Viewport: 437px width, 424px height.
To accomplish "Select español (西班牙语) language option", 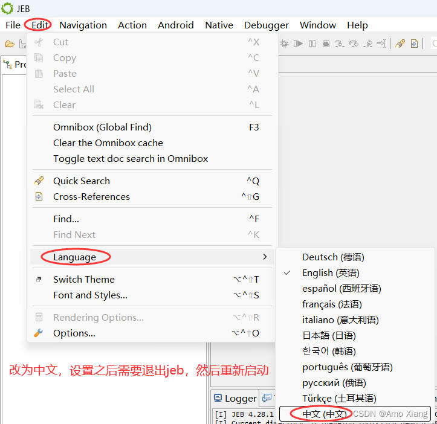I will (x=355, y=288).
